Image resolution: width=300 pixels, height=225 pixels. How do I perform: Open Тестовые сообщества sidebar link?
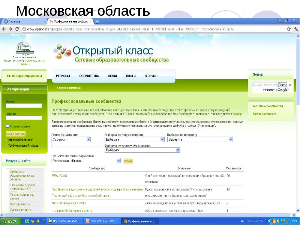tap(267, 106)
